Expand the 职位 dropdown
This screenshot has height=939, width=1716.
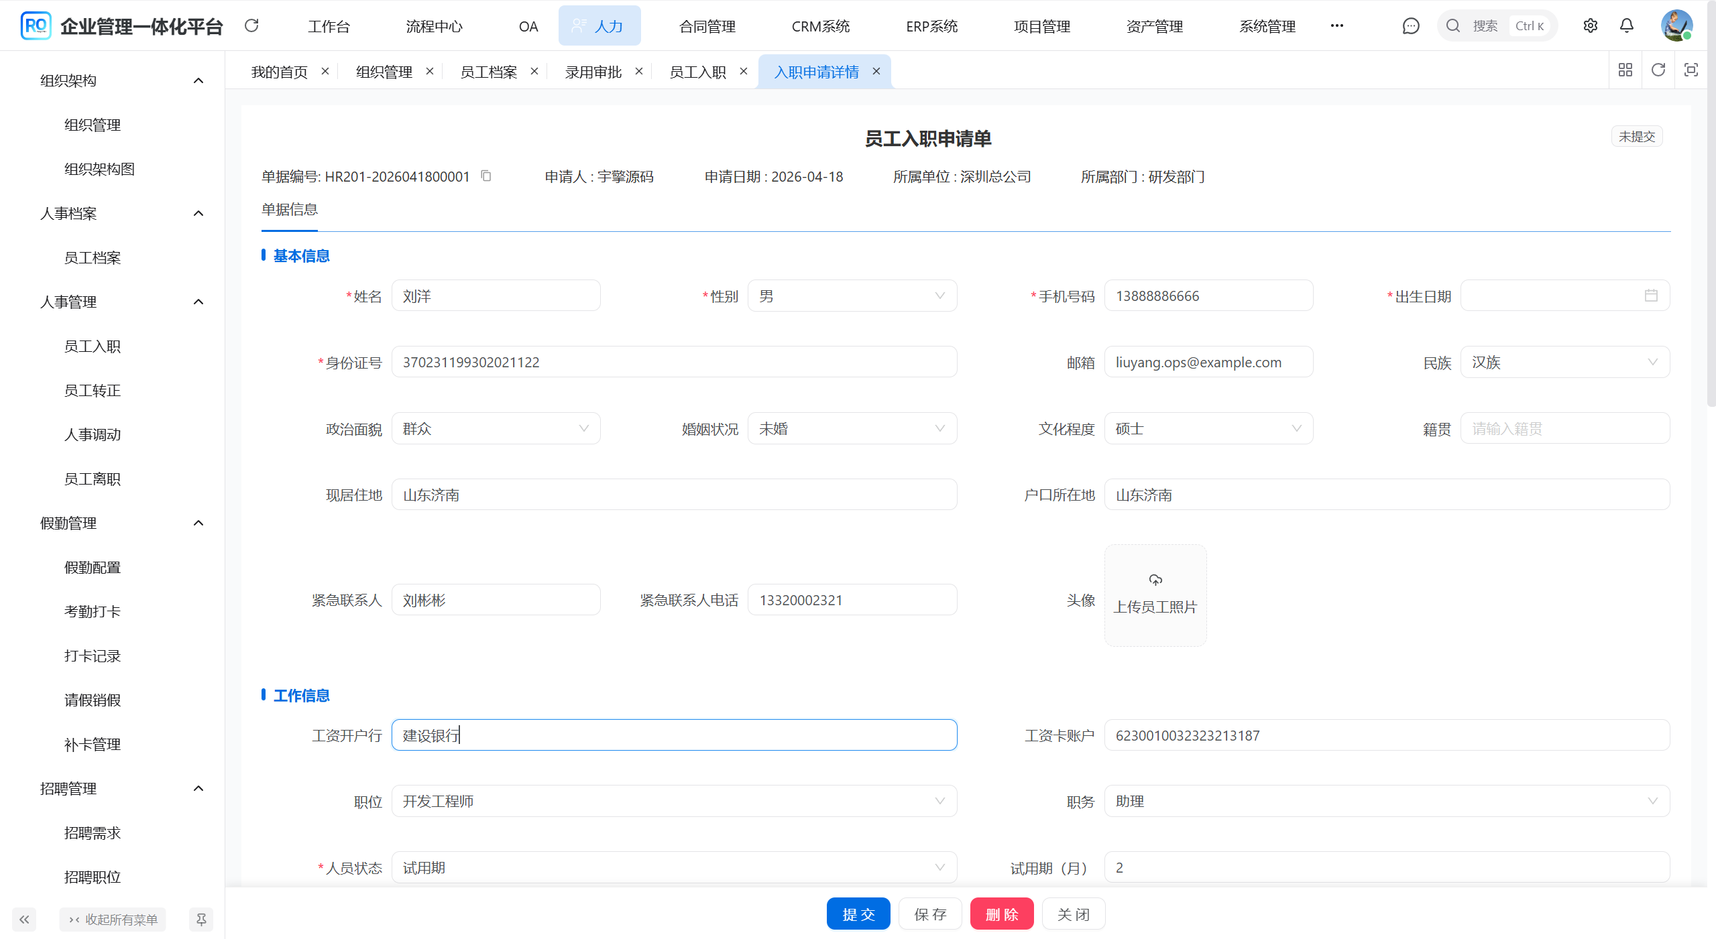point(673,802)
